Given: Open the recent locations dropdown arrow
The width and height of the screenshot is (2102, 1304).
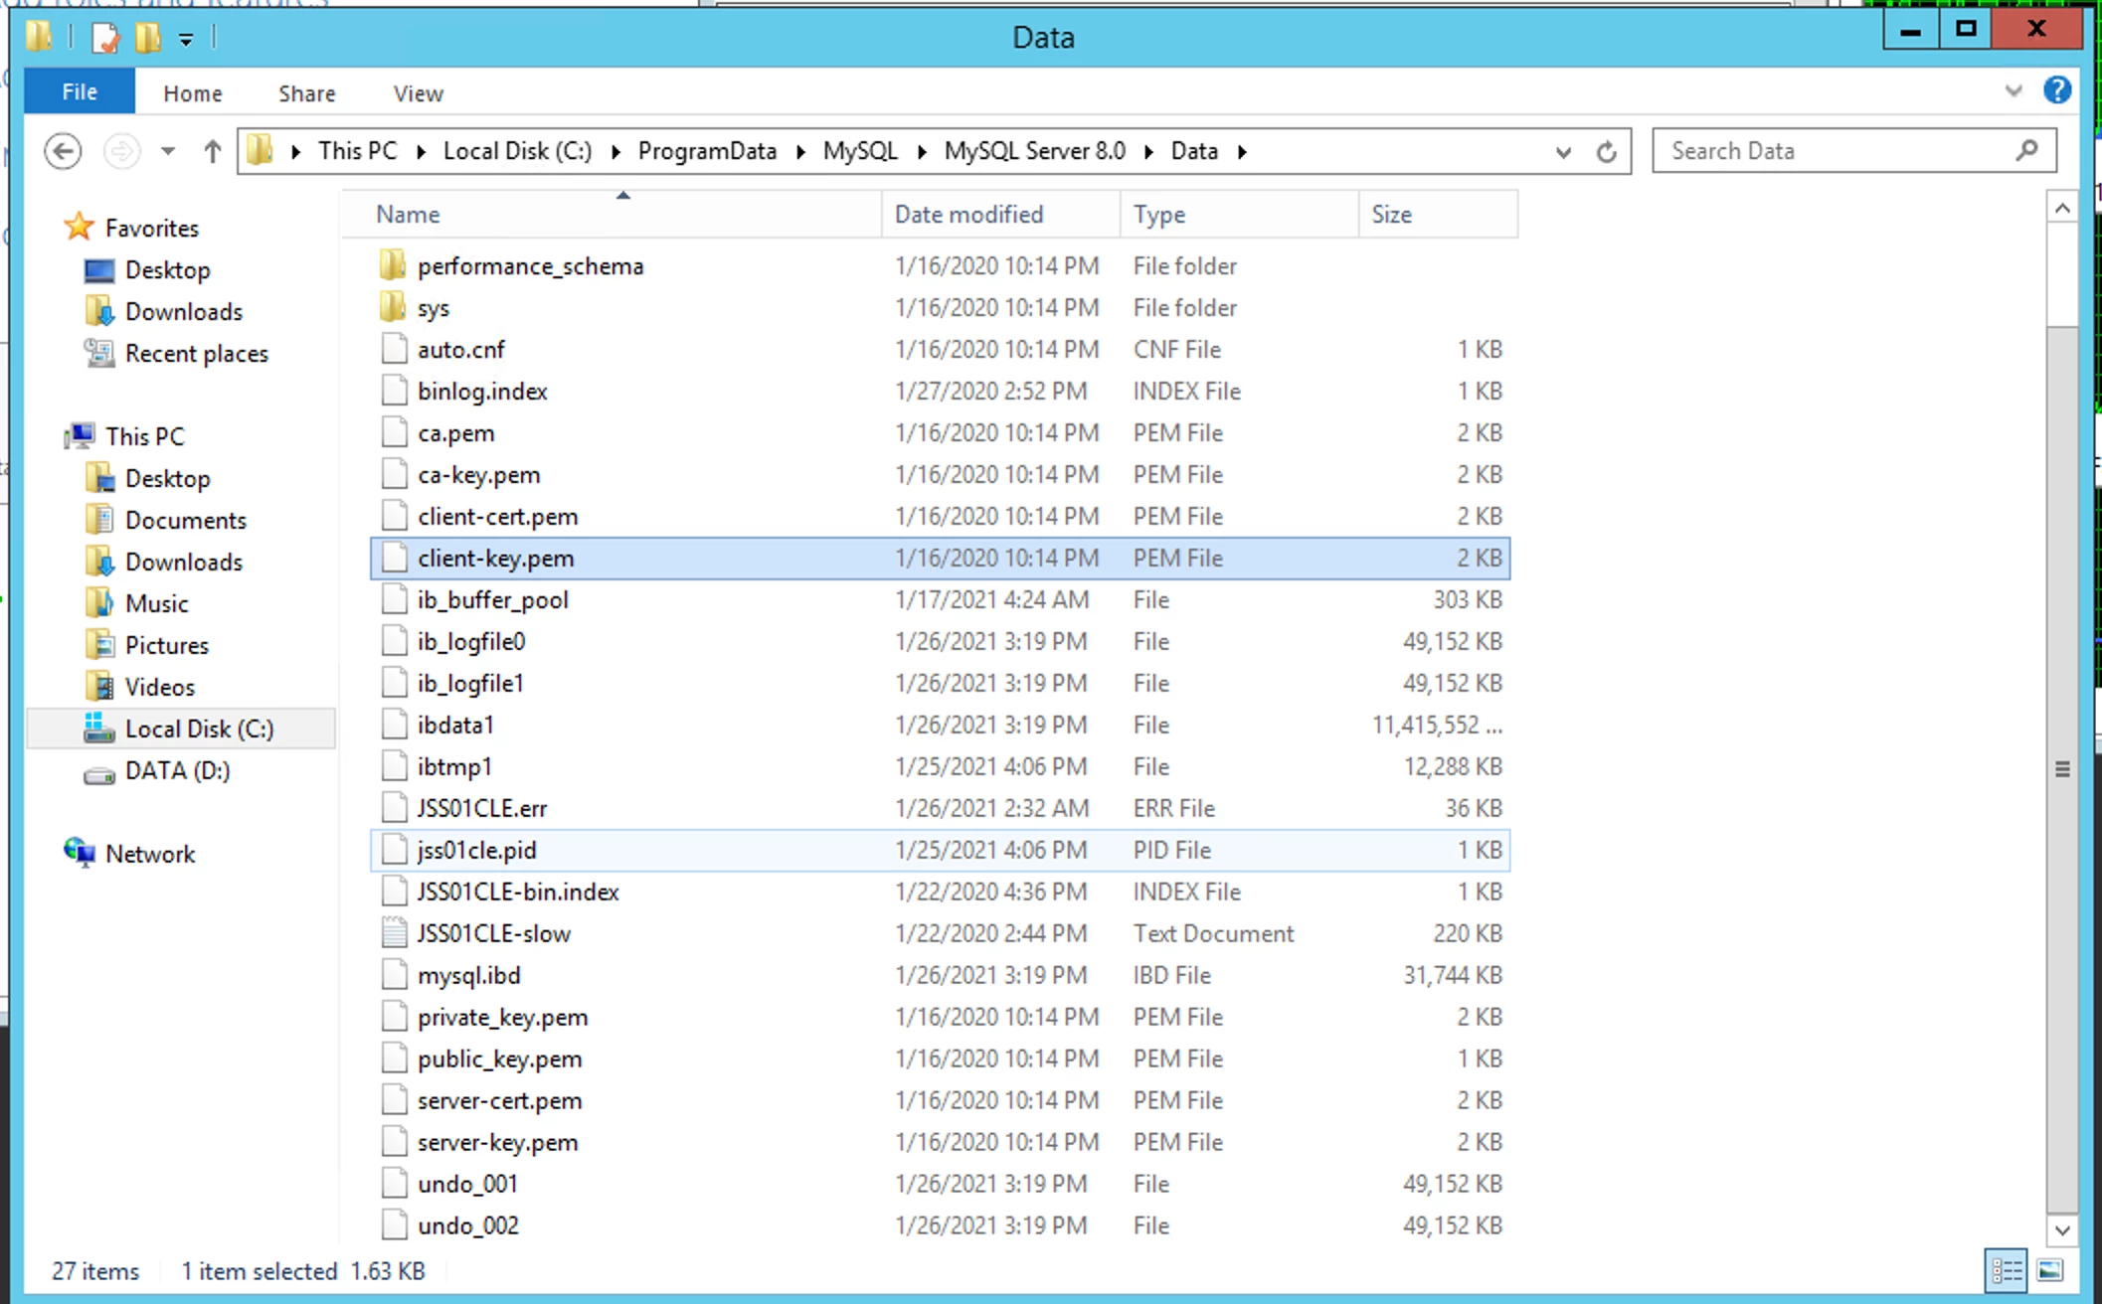Looking at the screenshot, I should pos(168,151).
